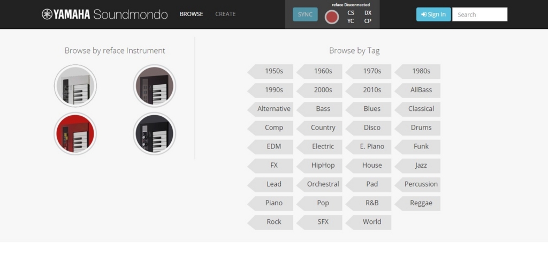Image resolution: width=548 pixels, height=254 pixels.
Task: Open the BROWSE menu item
Action: (191, 14)
